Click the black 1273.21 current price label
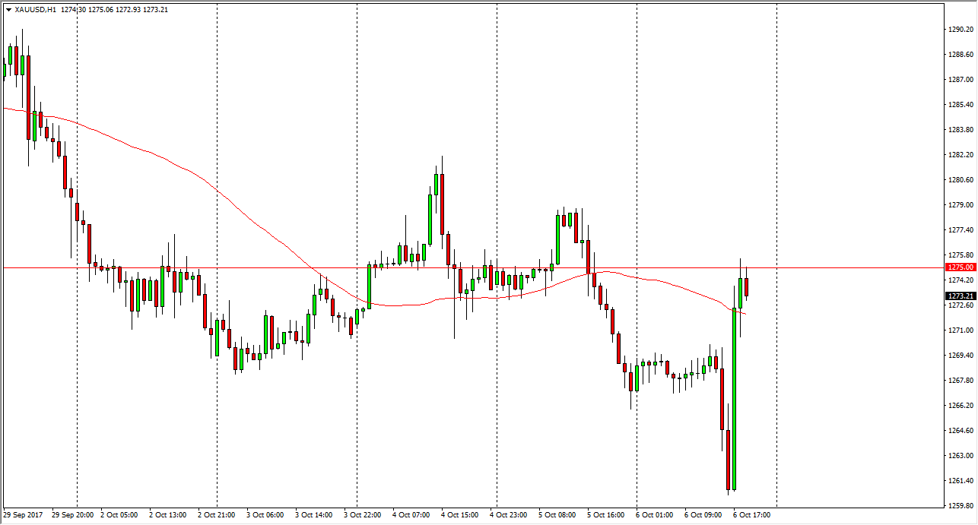 click(x=958, y=296)
